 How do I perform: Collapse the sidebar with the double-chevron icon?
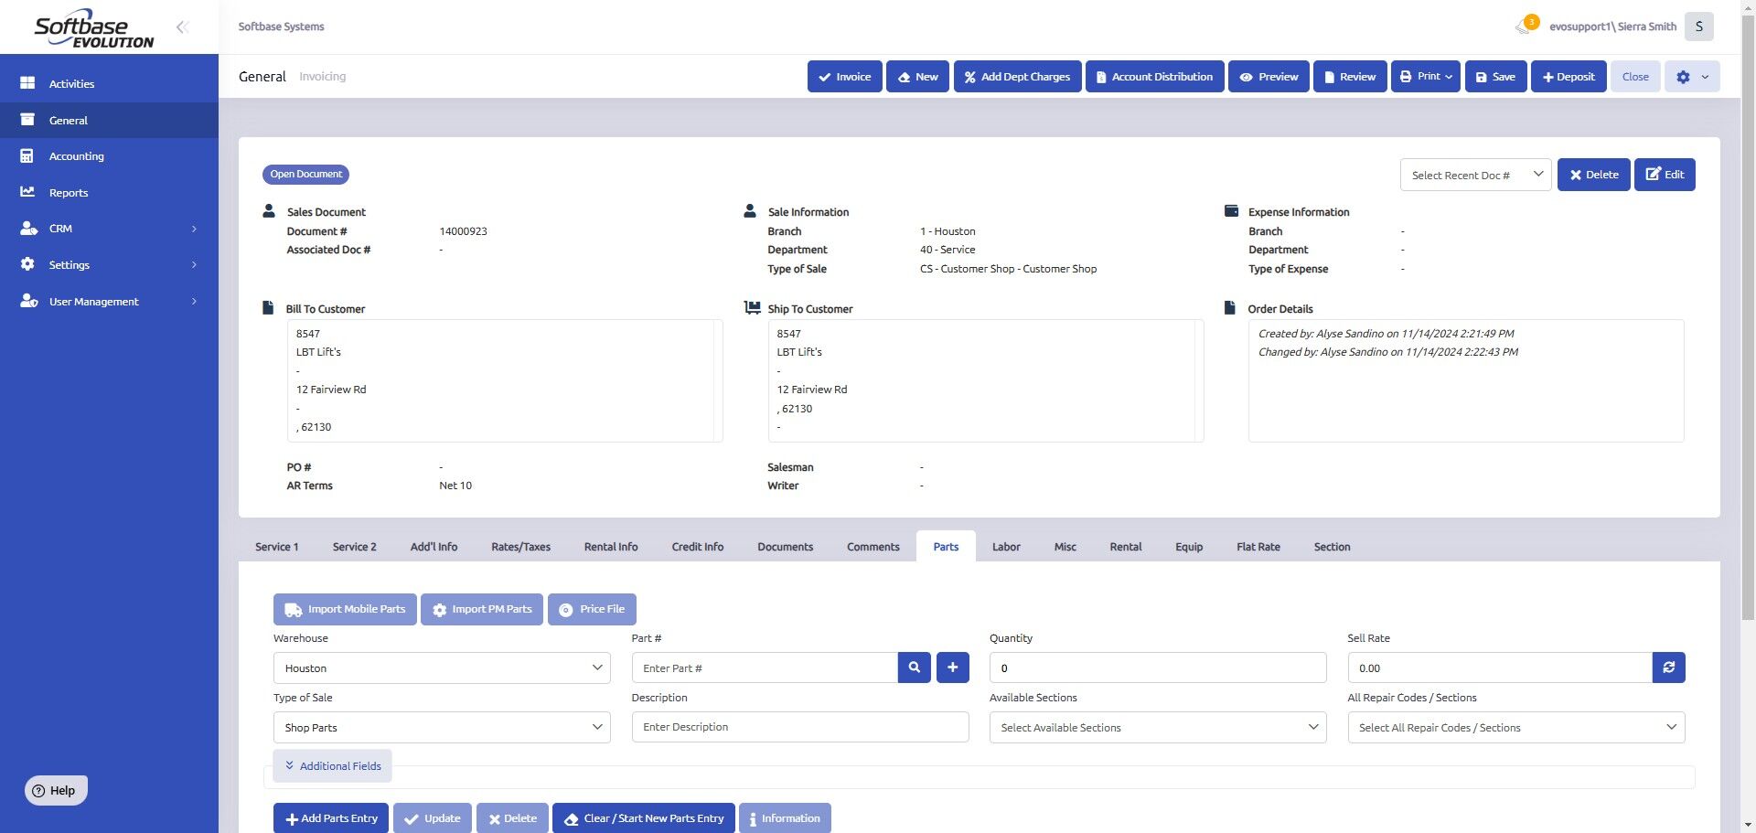(182, 27)
